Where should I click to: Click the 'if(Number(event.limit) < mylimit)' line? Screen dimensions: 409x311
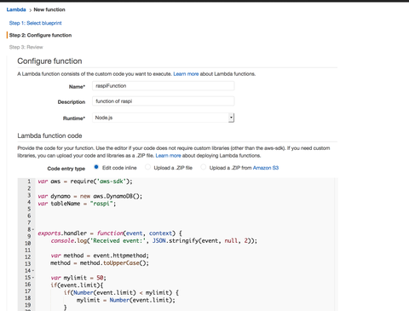[121, 293]
